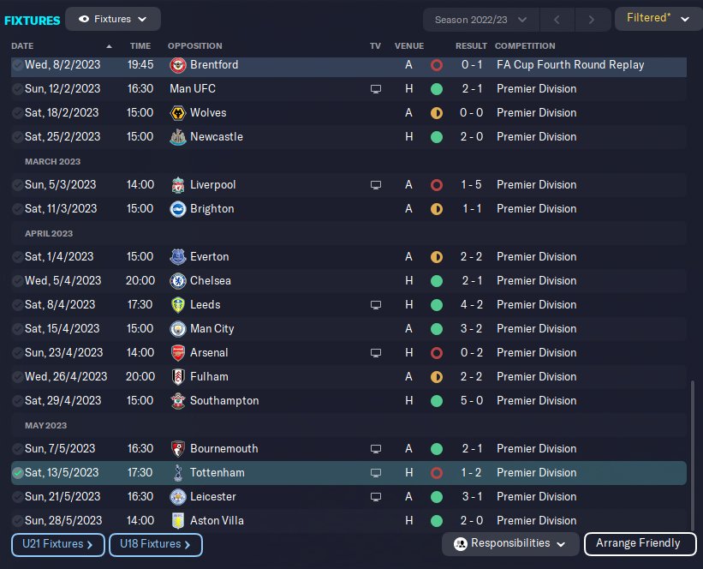The height and width of the screenshot is (569, 703).
Task: Toggle the checkmark beside the Southampton fixture
Action: tap(17, 401)
